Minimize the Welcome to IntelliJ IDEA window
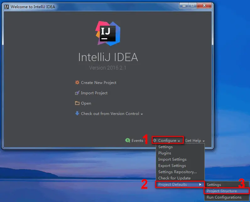250x202 pixels. (184, 6)
